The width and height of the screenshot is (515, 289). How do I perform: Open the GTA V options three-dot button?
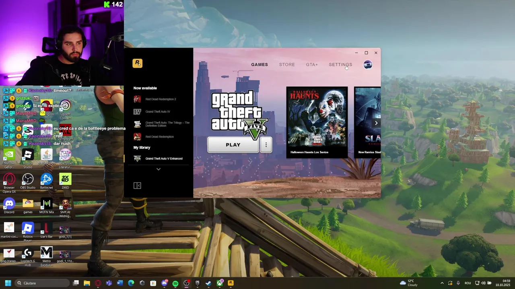266,145
